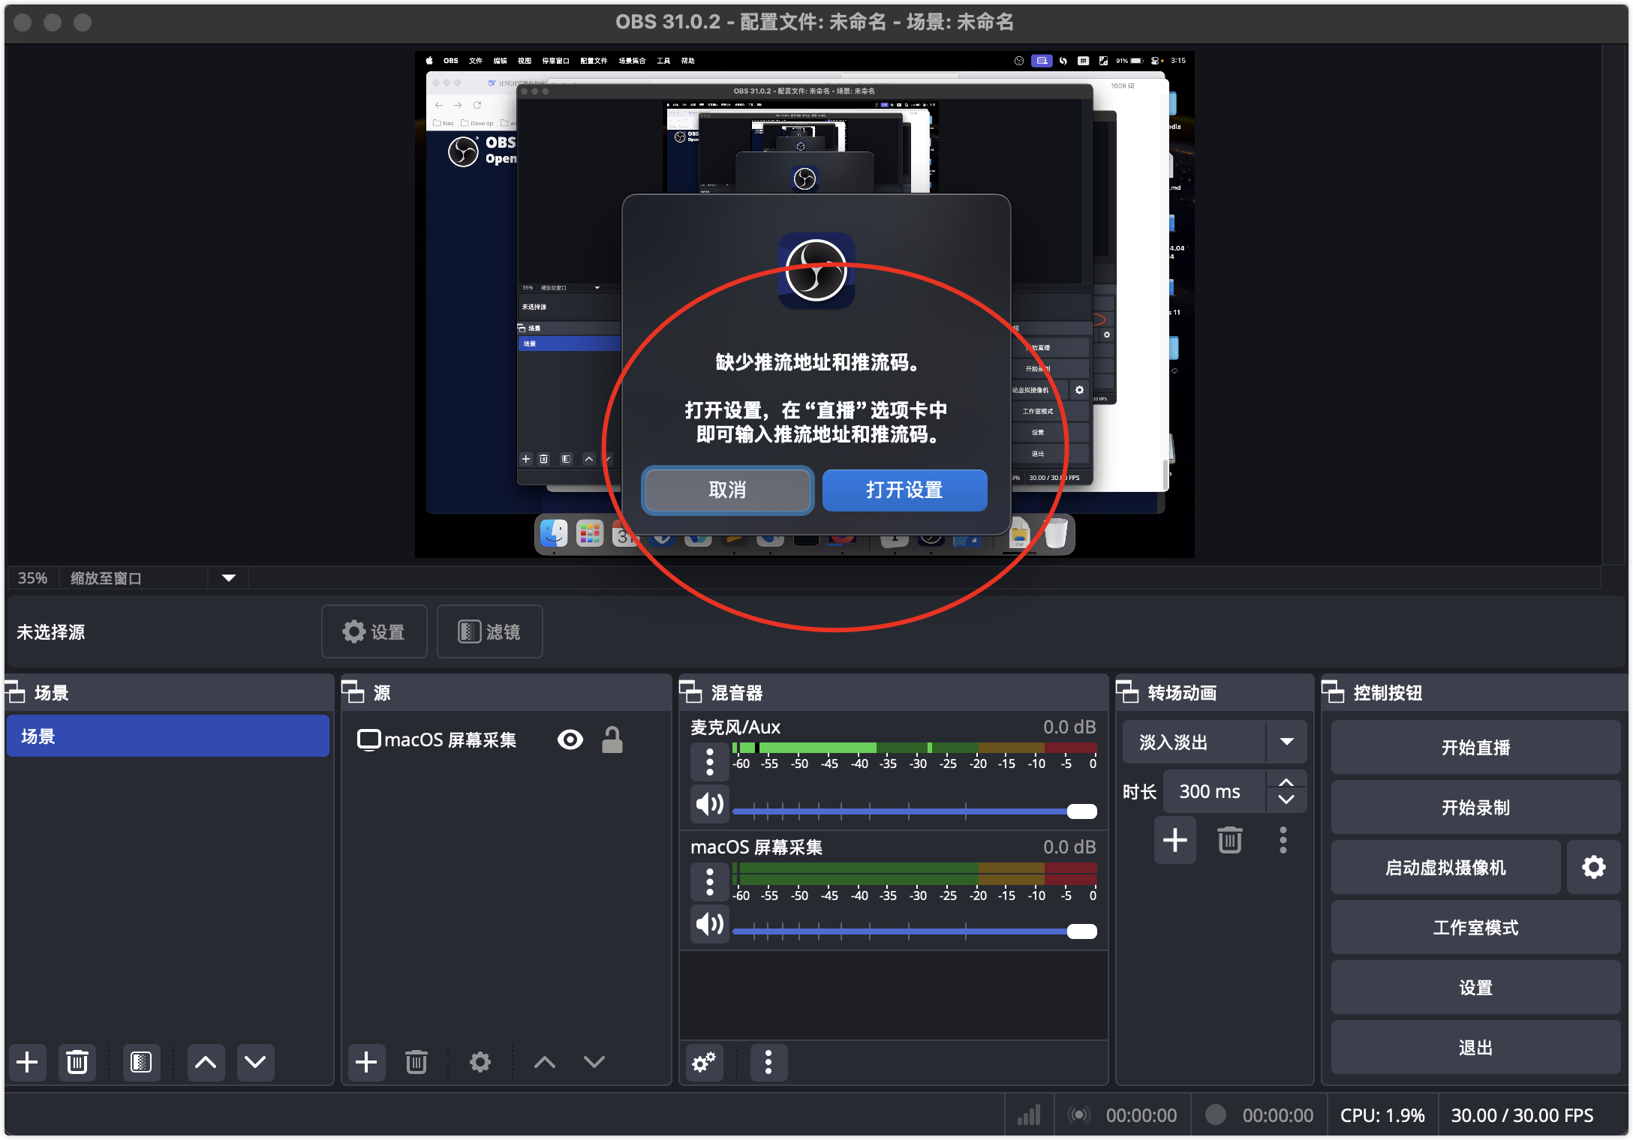This screenshot has width=1633, height=1140.
Task: Click Trash icon in captured Dock
Action: [x=1055, y=534]
